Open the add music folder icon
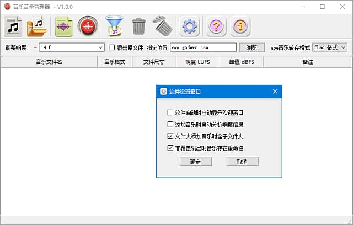The image size is (353, 225). (x=37, y=26)
